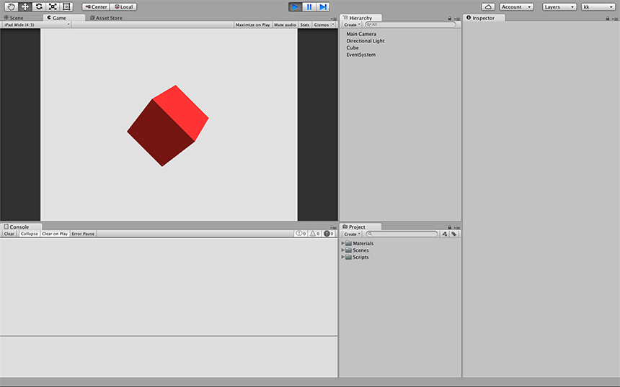Viewport: 620px width, 387px height.
Task: Select the Hand tool
Action: pos(11,6)
